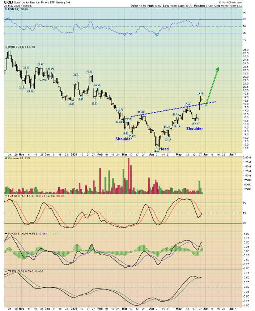This screenshot has width=255, height=311.
Task: Click the bar icon beside URNJ (Daily)
Action: (6, 47)
